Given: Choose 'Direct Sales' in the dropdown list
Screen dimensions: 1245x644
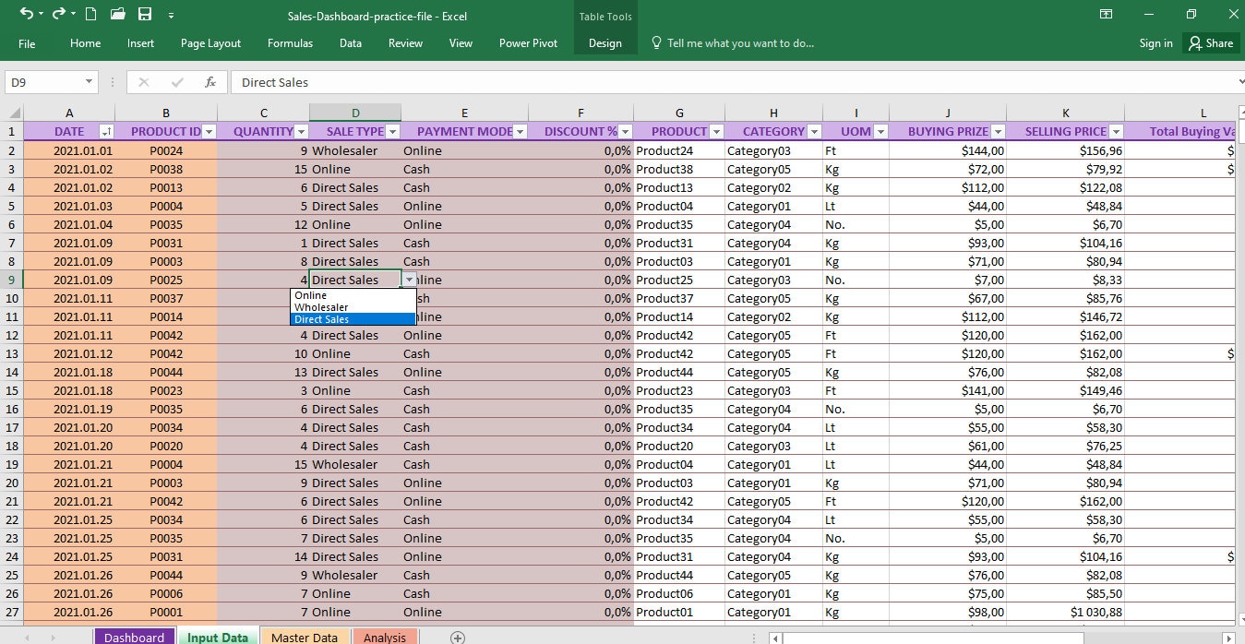Looking at the screenshot, I should [x=320, y=318].
